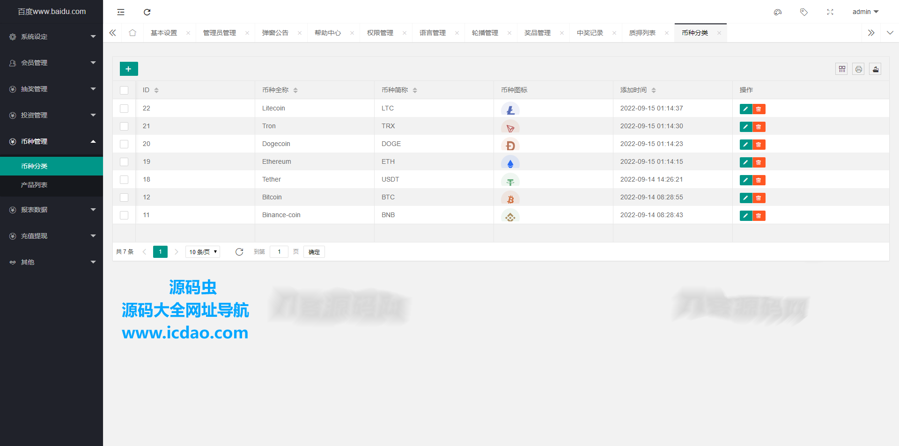This screenshot has height=446, width=899.
Task: Delete the Tether row
Action: (x=759, y=180)
